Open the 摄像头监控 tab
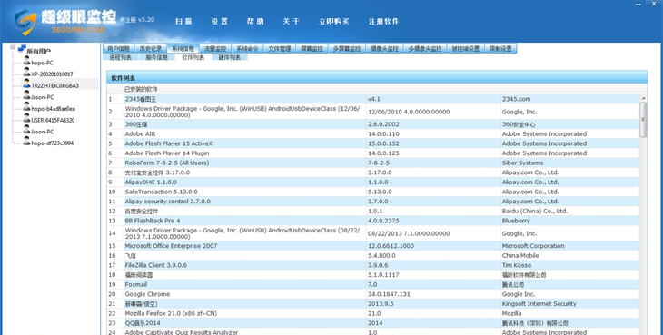Screen dimensions: 663x335 click(384, 49)
